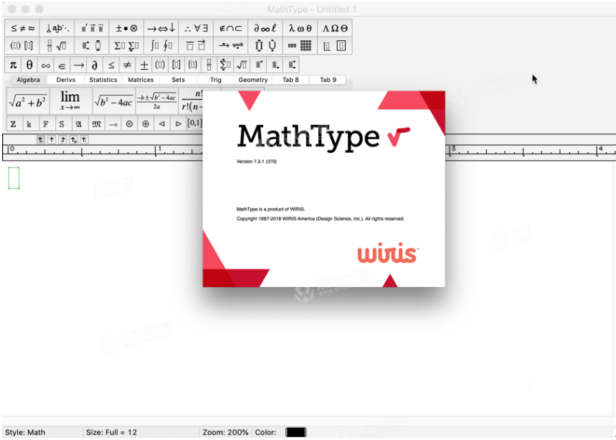This screenshot has width=616, height=440.
Task: Select the decimal tab stop marker
Action: point(84,139)
